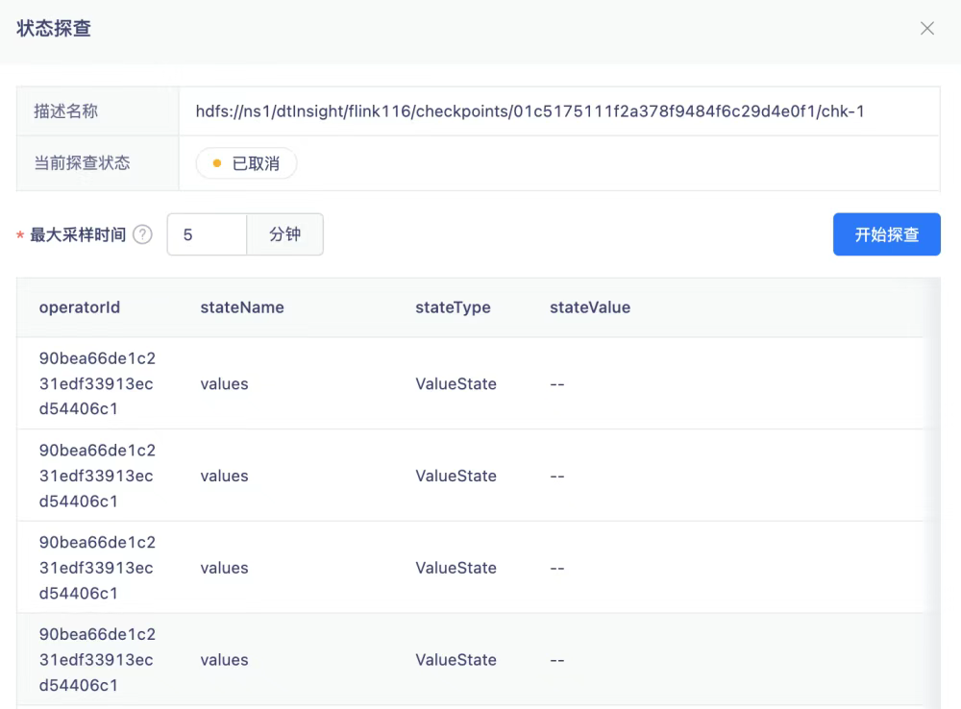Click the 当前探查状态 label cell

82,163
